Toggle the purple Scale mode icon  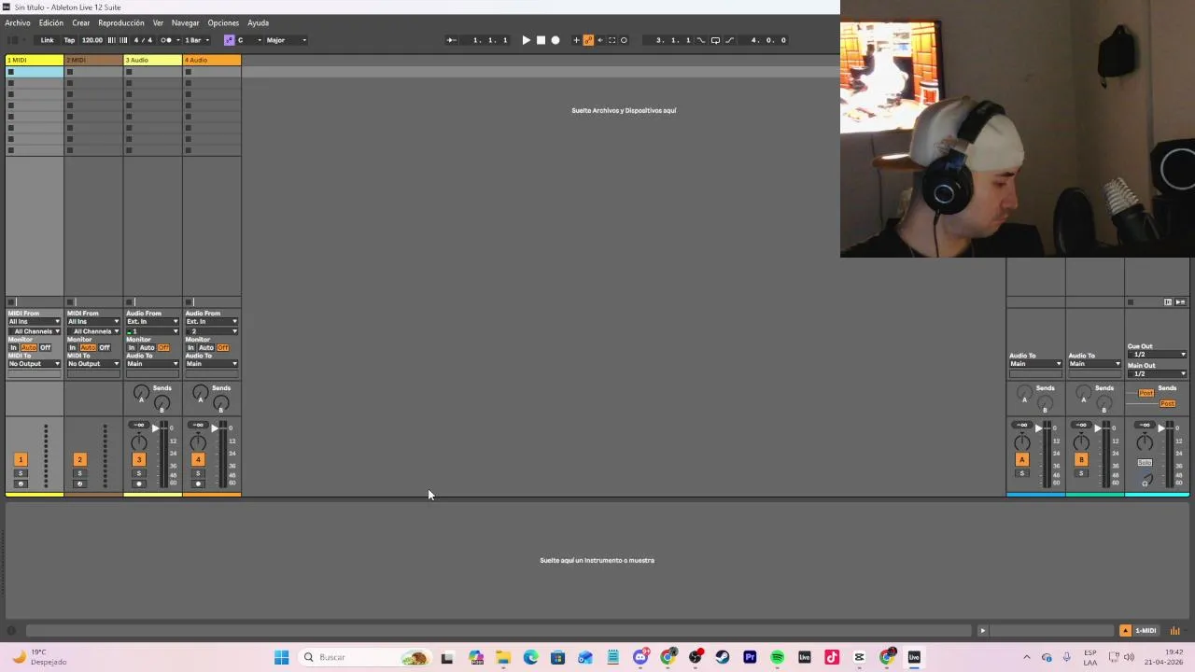tap(229, 40)
